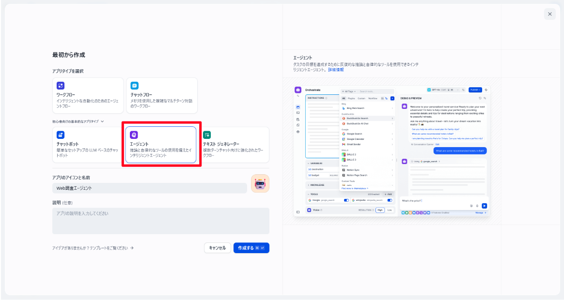
Task: Turn off the wikipedia_search toggle
Action: (x=389, y=200)
